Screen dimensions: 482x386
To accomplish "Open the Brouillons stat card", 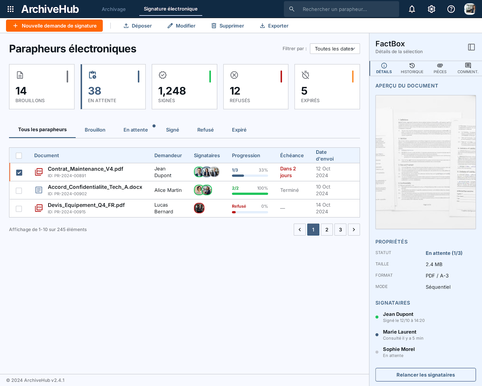I will [x=42, y=87].
